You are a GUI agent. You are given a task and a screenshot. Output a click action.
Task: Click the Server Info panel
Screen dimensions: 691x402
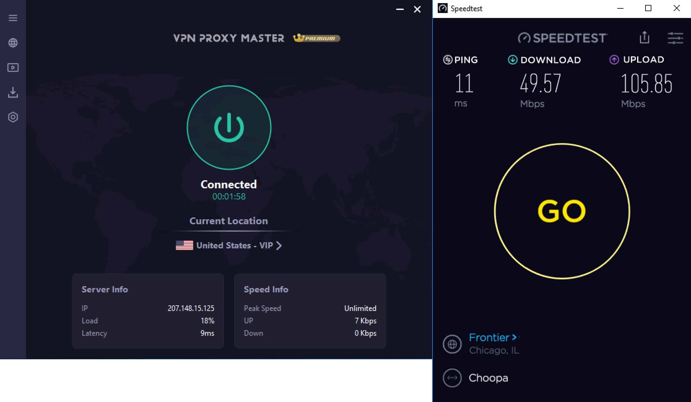point(148,311)
